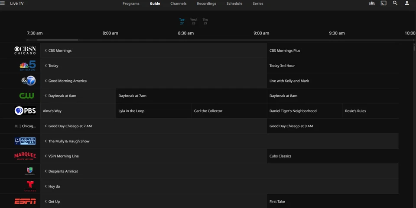This screenshot has height=208, width=416.
Task: Select the Univision channel logo
Action: pyautogui.click(x=30, y=171)
